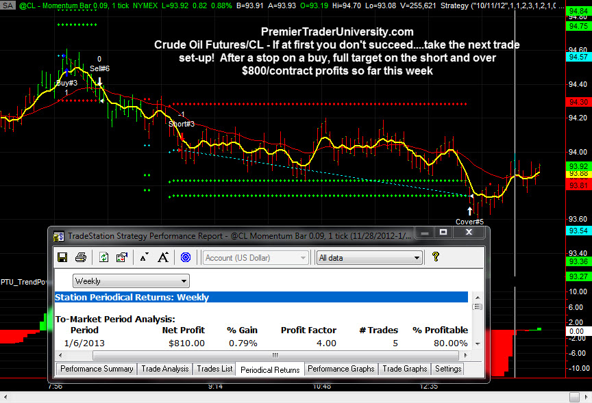Click the report's vertical scroll down arrow

[478, 343]
